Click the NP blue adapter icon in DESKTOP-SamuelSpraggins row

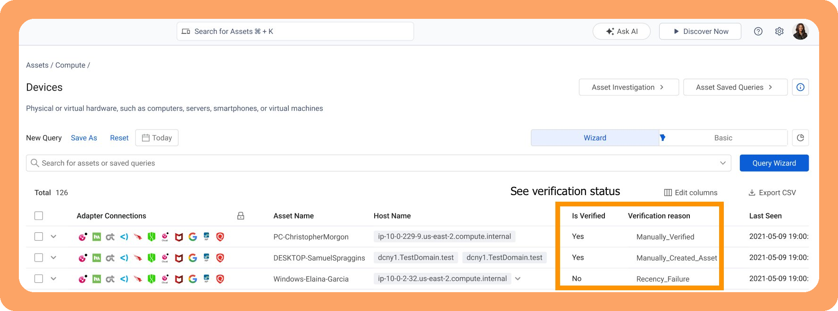tap(206, 258)
